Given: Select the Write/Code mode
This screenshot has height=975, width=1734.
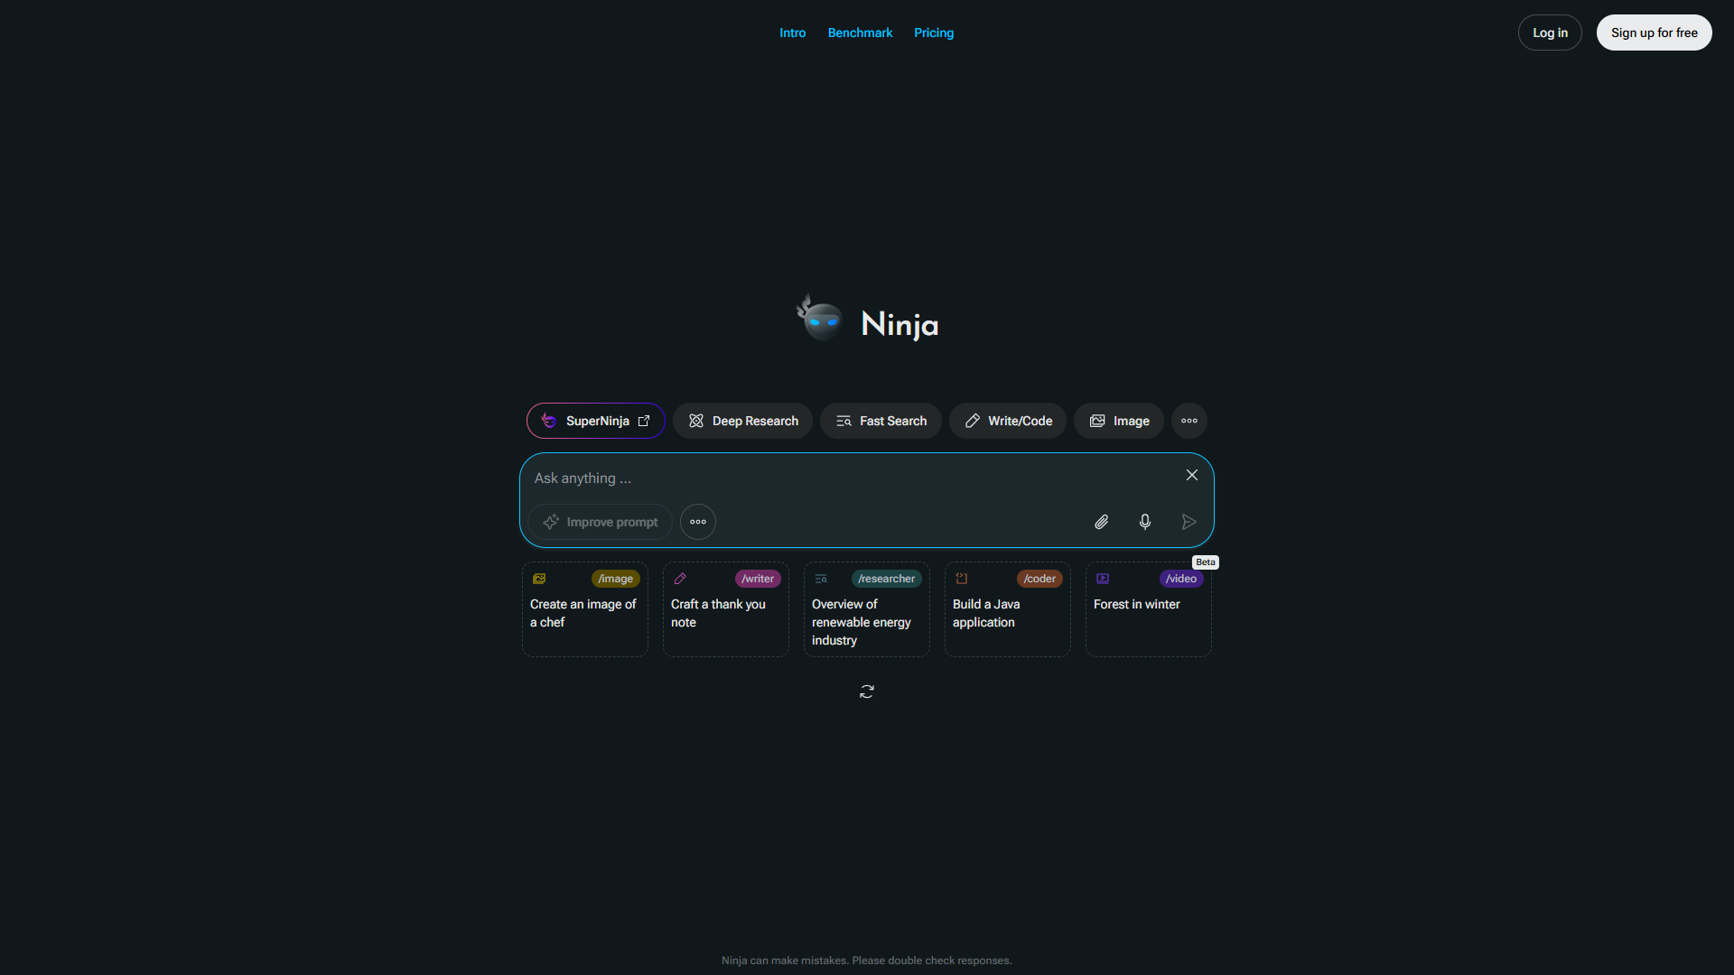Looking at the screenshot, I should (x=1008, y=421).
